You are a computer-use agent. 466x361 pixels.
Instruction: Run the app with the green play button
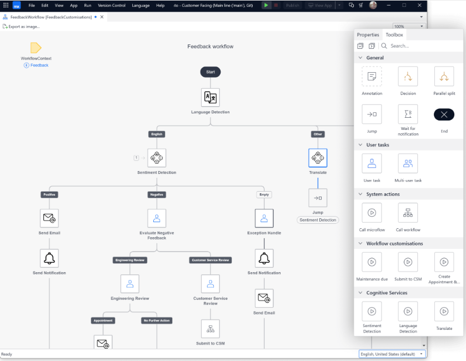[x=266, y=5]
